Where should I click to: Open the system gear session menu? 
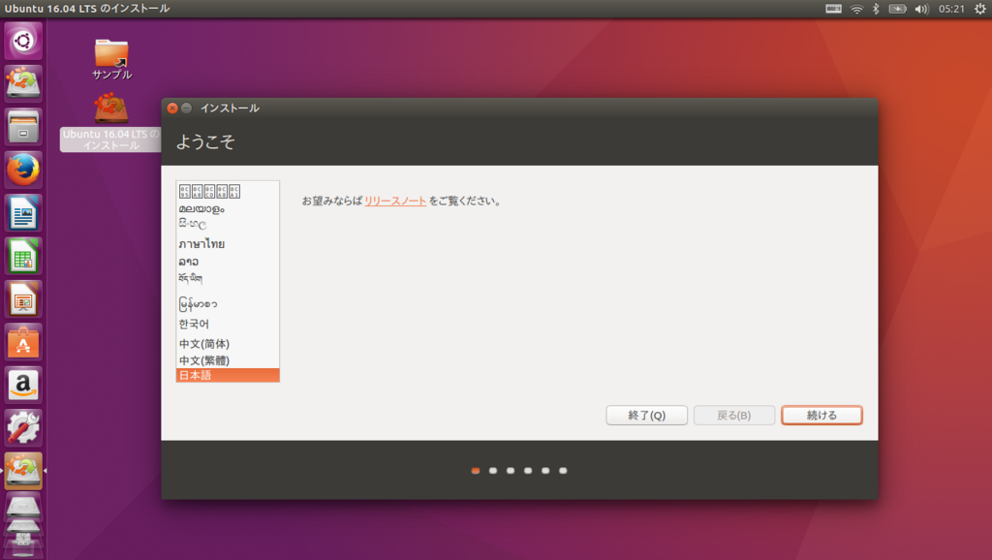(x=980, y=9)
